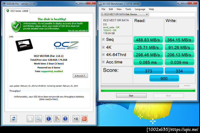Open the Language menu in AS SSD
Screen dimensions: 200x133
point(140,9)
